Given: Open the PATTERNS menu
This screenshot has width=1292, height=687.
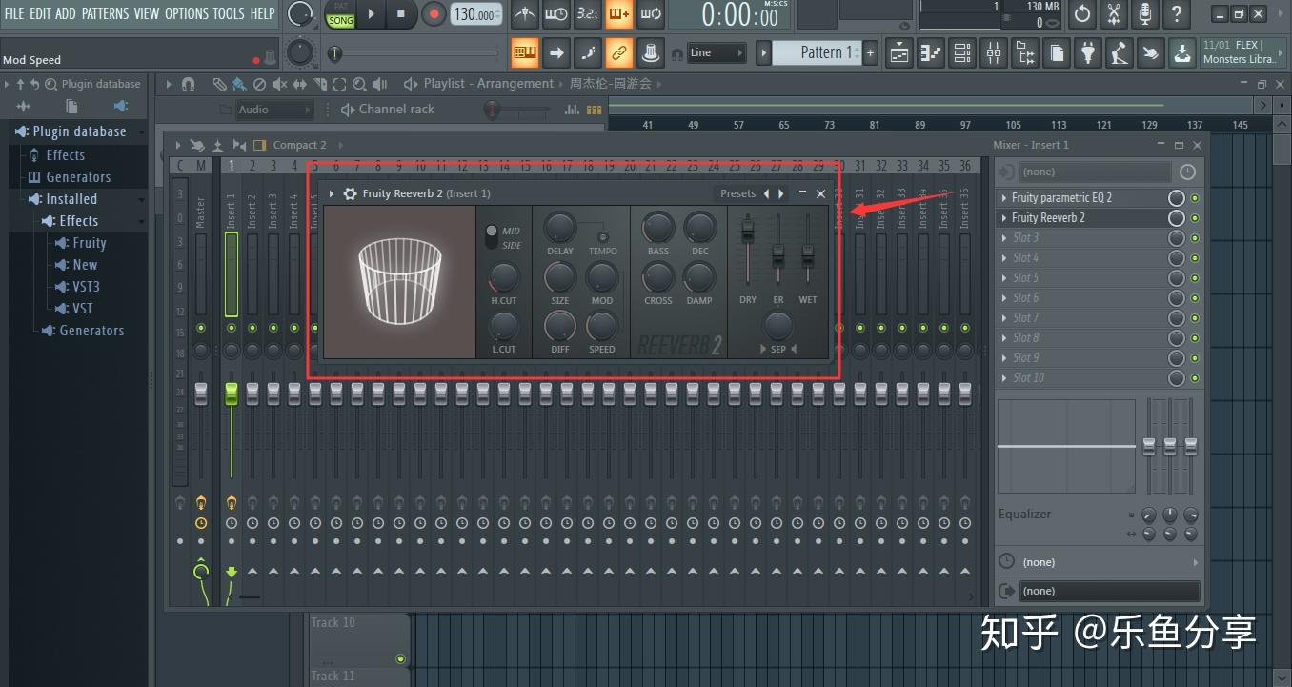Looking at the screenshot, I should (x=106, y=13).
